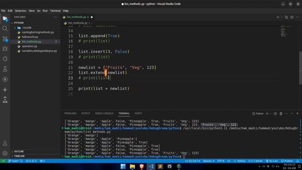Synchronize changes via status bar sync icon

click(21, 161)
